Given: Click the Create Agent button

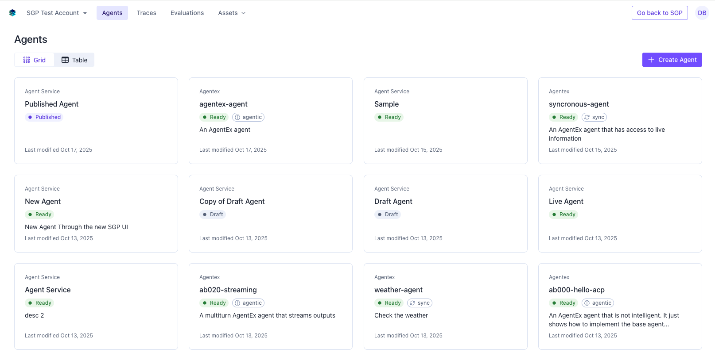Looking at the screenshot, I should point(672,60).
